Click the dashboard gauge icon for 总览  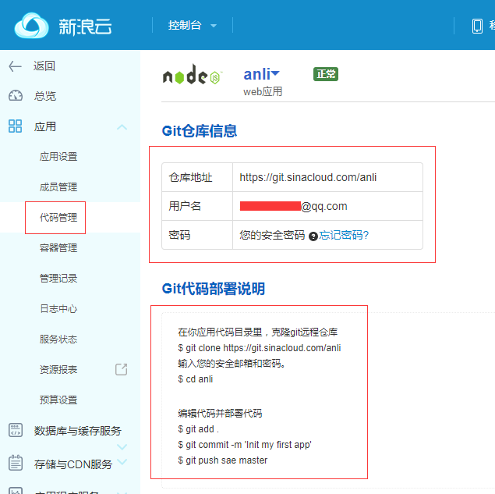pyautogui.click(x=16, y=95)
